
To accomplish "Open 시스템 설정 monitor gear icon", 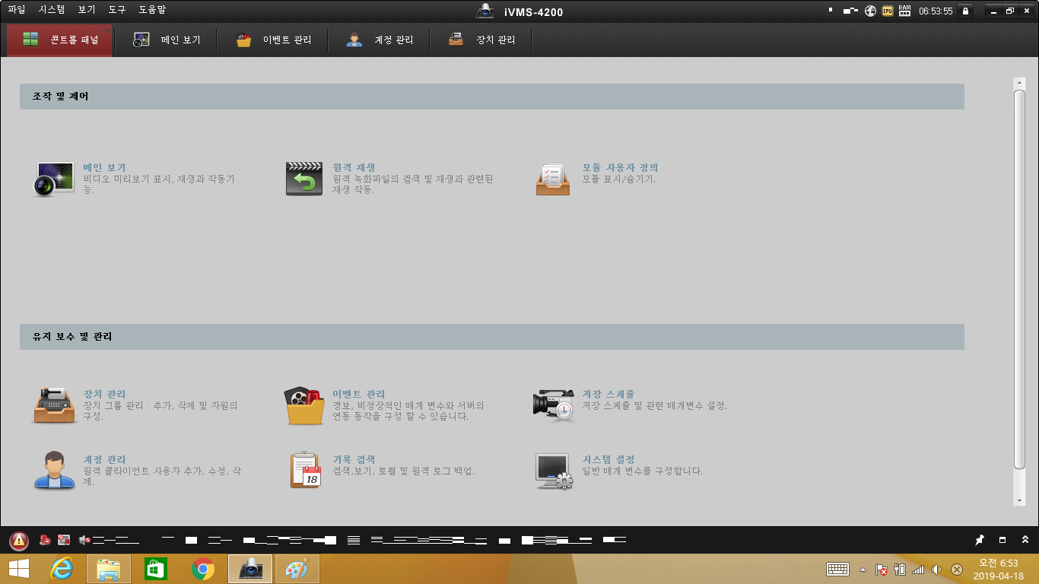I will pos(553,470).
